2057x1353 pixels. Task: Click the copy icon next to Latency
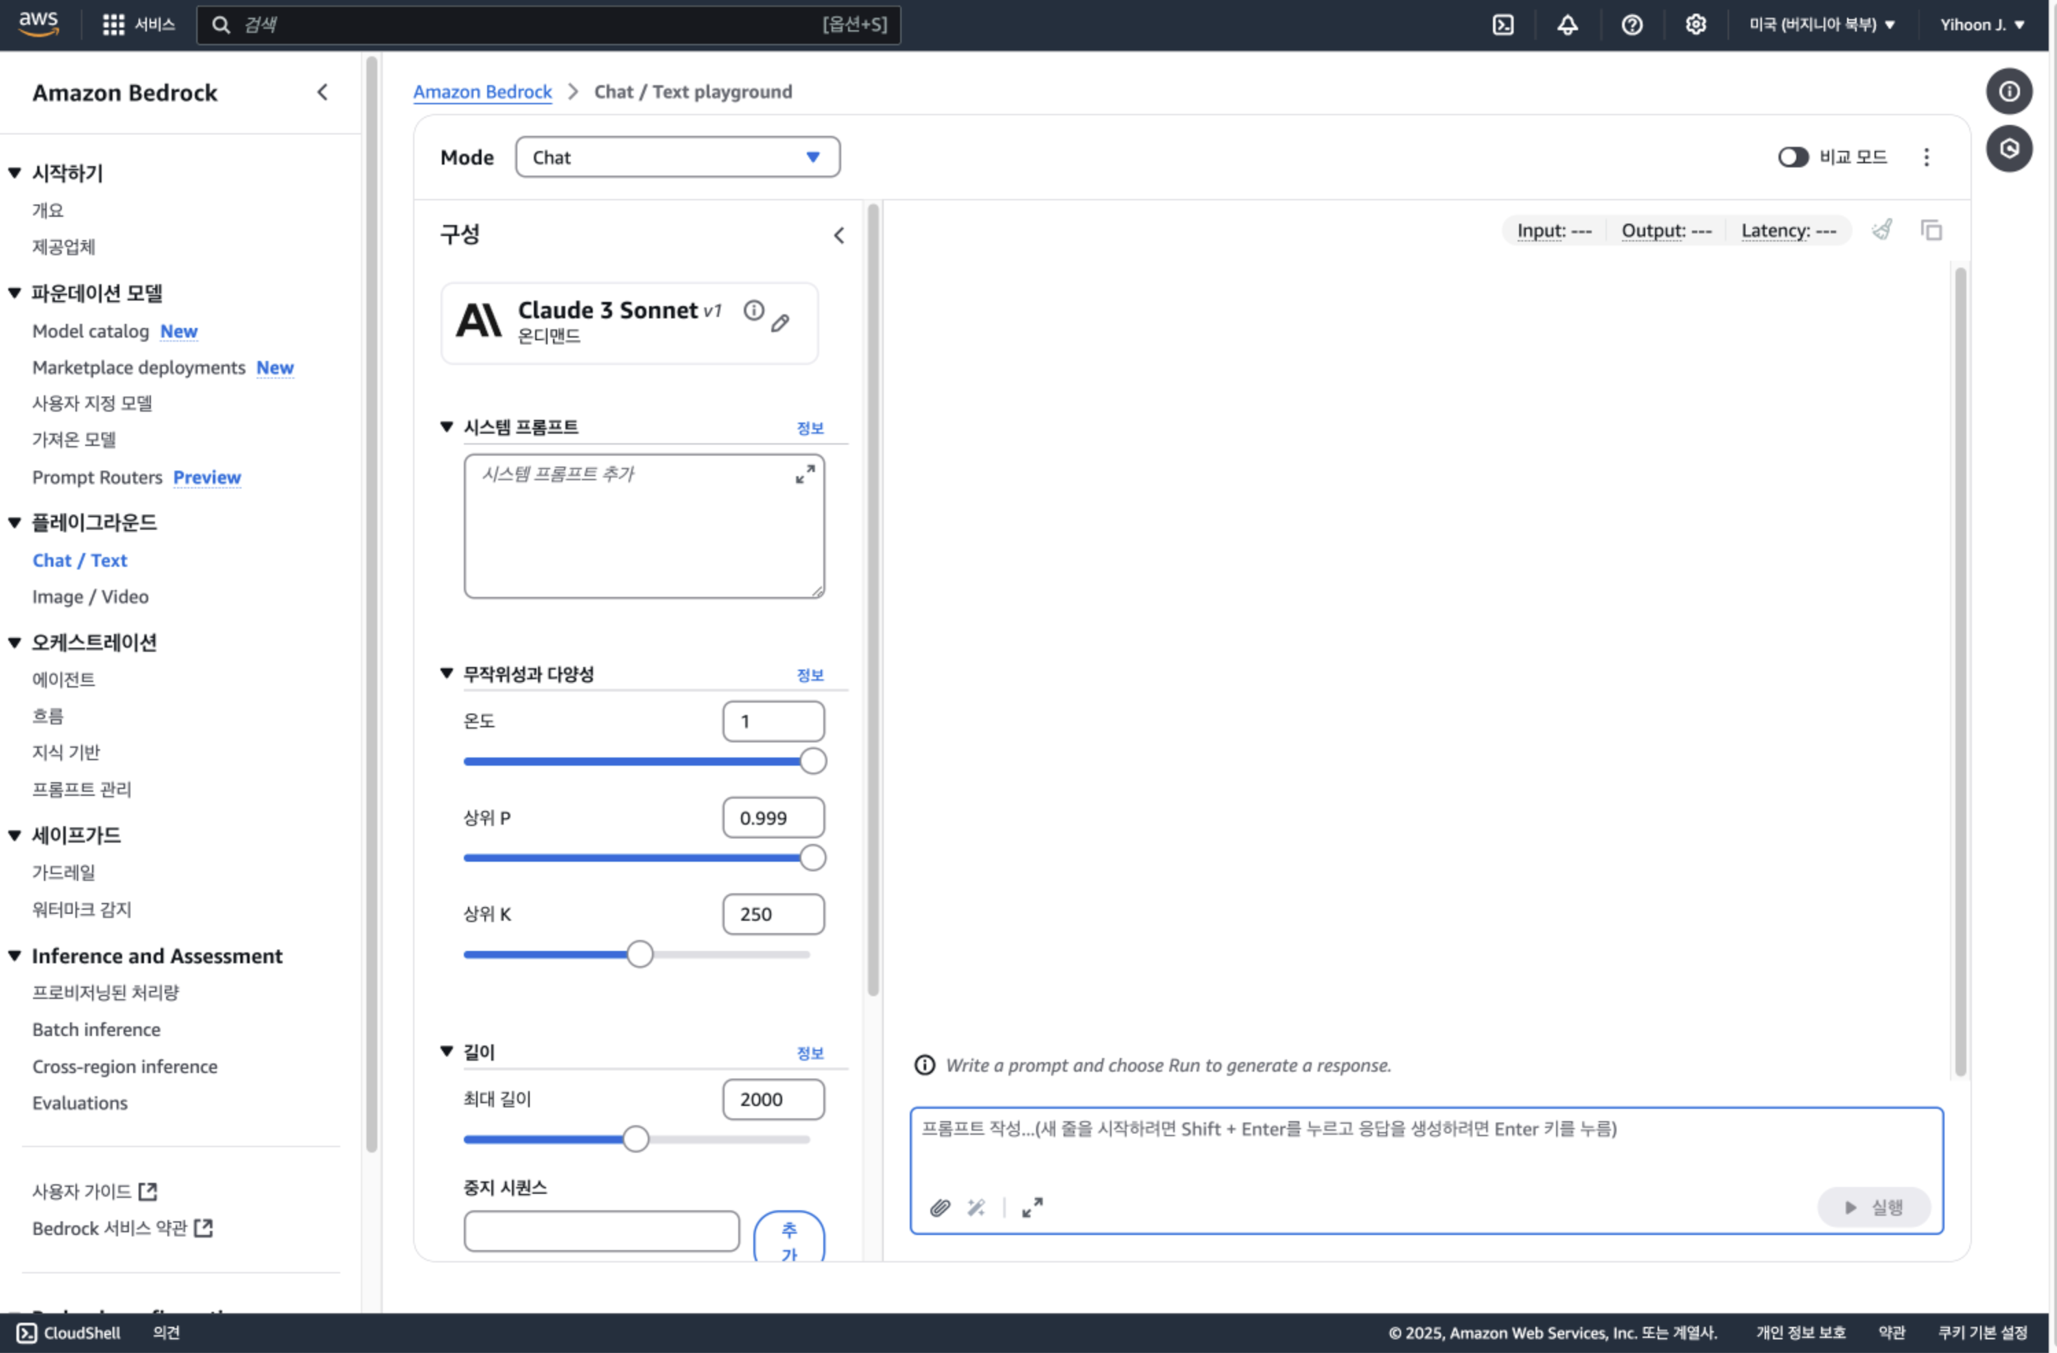[x=1931, y=230]
